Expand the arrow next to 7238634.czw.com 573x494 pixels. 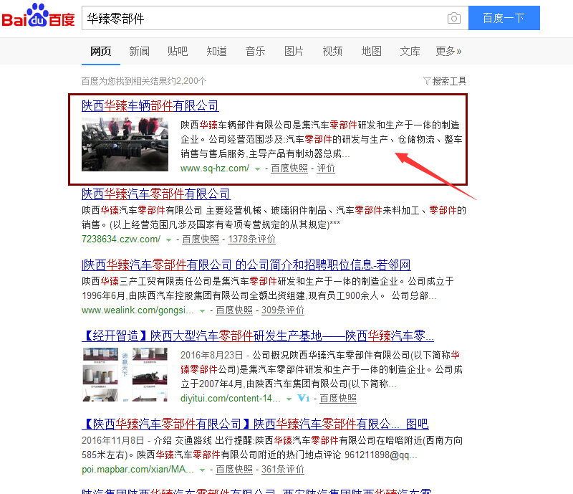[x=169, y=240]
